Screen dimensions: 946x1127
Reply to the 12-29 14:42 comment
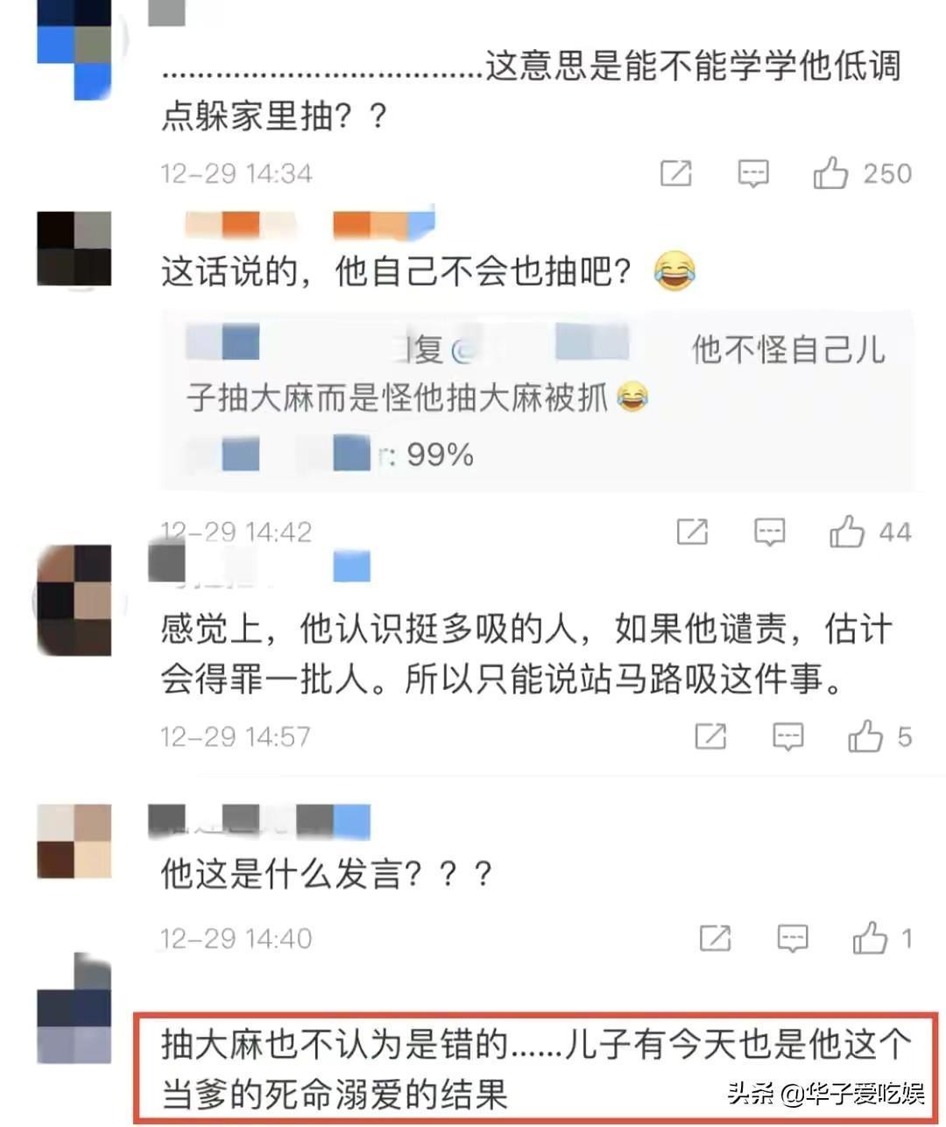coord(769,532)
